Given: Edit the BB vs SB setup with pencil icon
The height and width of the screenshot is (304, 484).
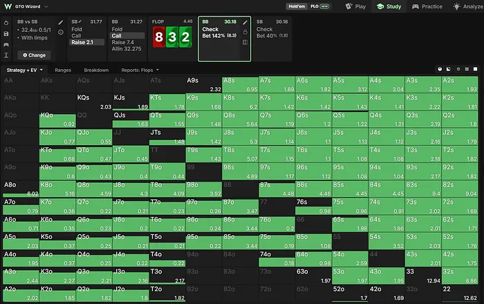Looking at the screenshot, I should 61,22.
